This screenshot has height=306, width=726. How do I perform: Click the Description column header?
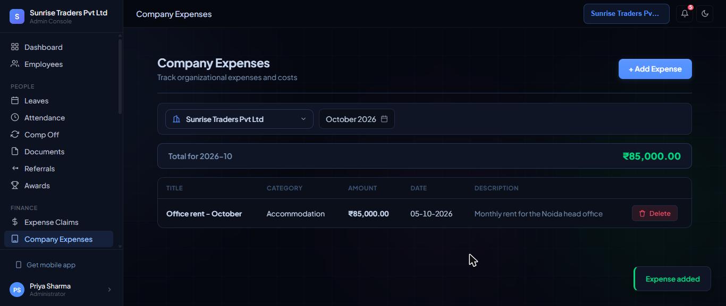tap(496, 188)
